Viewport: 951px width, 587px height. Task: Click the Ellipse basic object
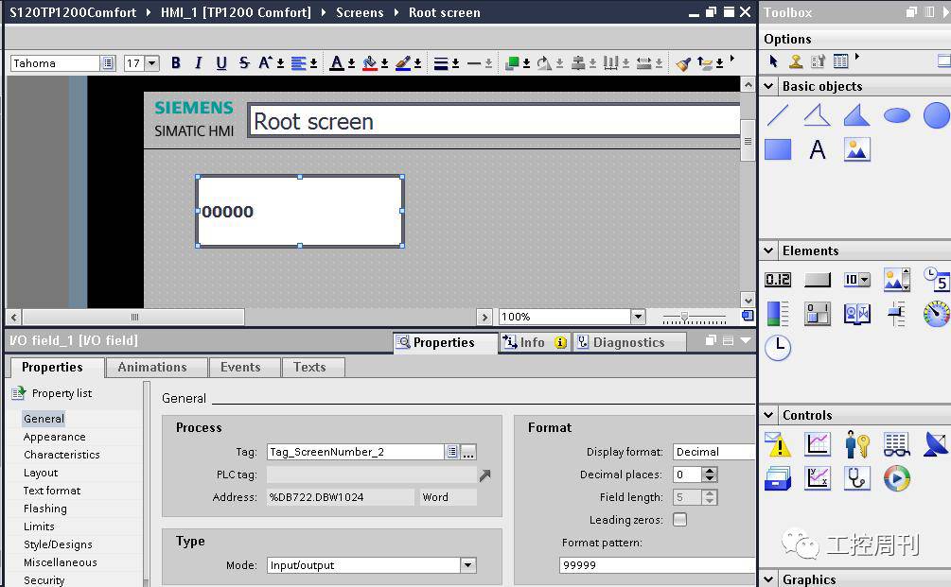896,115
